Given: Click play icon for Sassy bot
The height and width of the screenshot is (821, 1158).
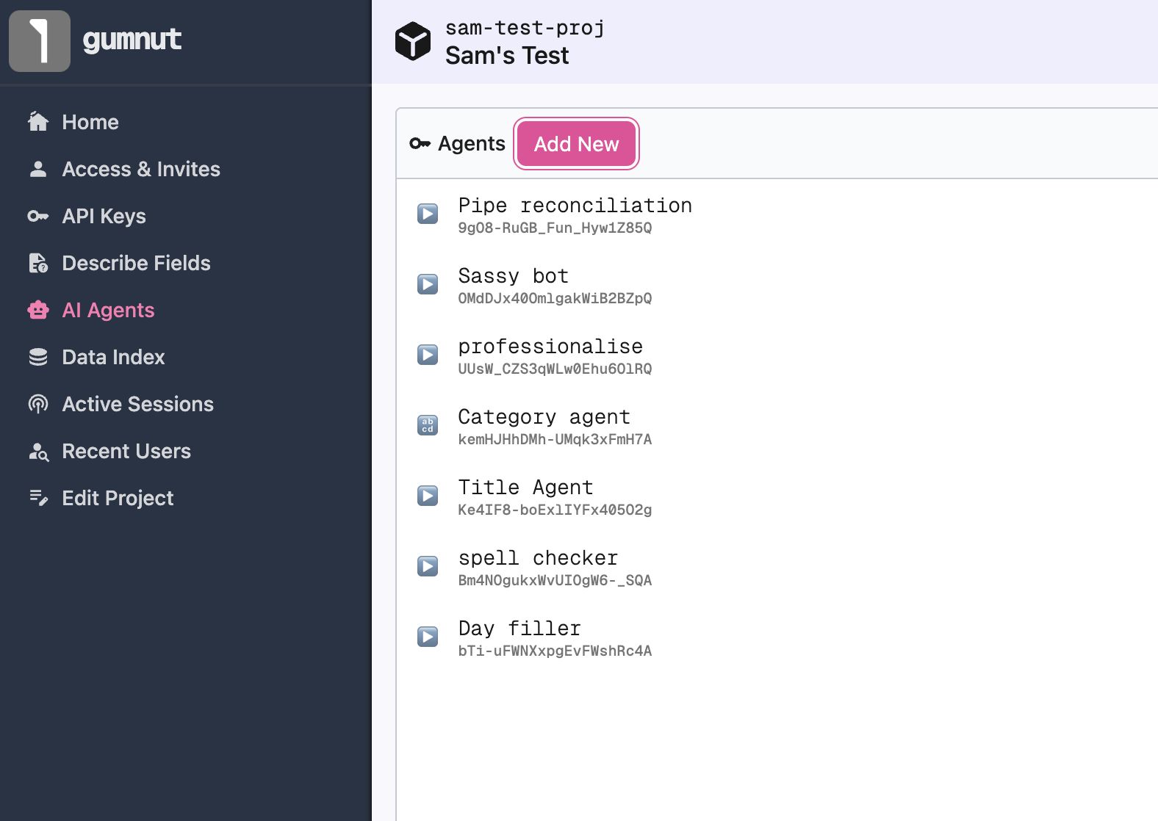Looking at the screenshot, I should click(428, 284).
